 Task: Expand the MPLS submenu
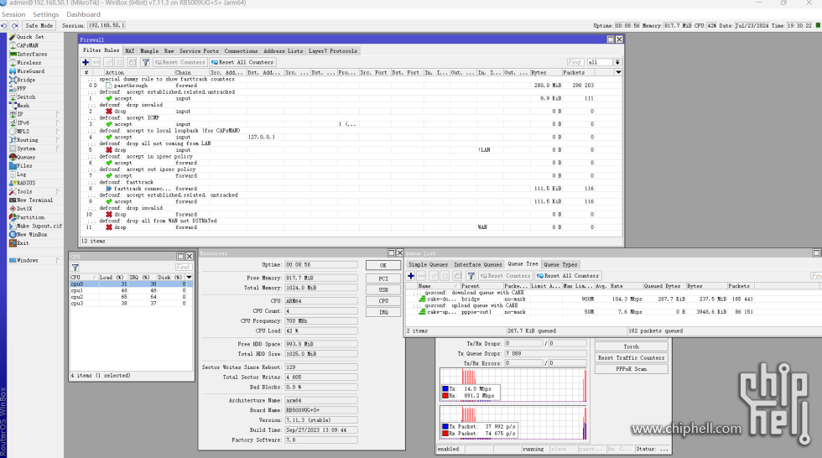tap(58, 132)
